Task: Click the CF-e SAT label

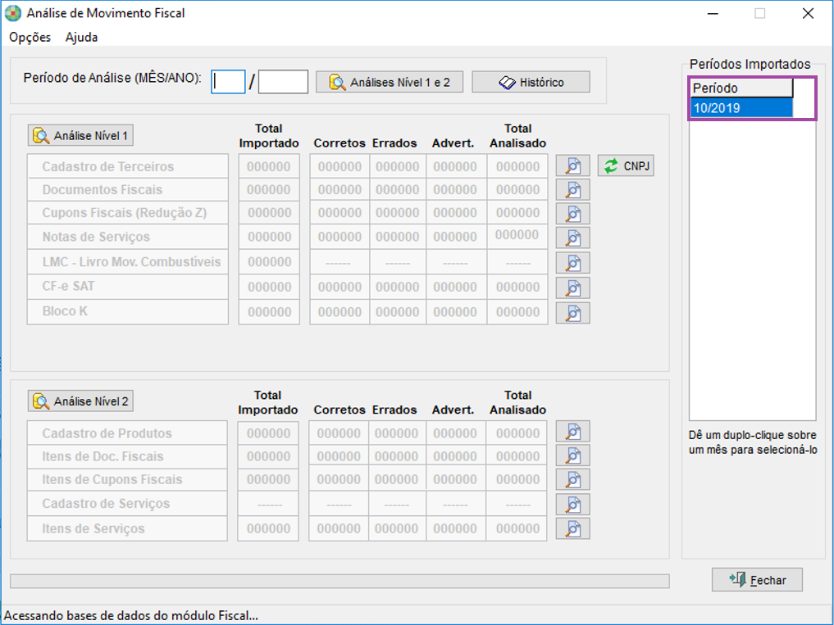Action: [x=128, y=287]
